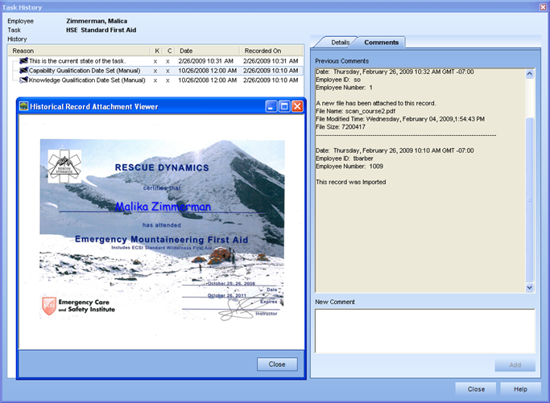
Task: Click the up arrow in Previous Comments
Action: (x=530, y=73)
